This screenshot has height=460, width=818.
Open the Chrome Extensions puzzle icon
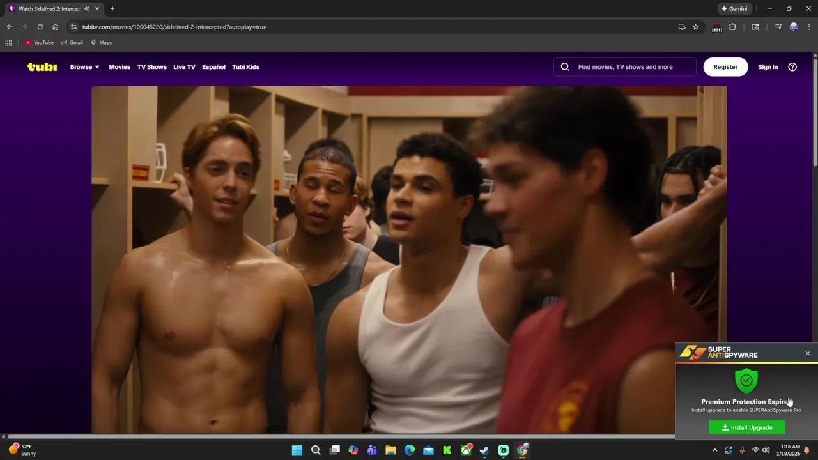[x=733, y=27]
